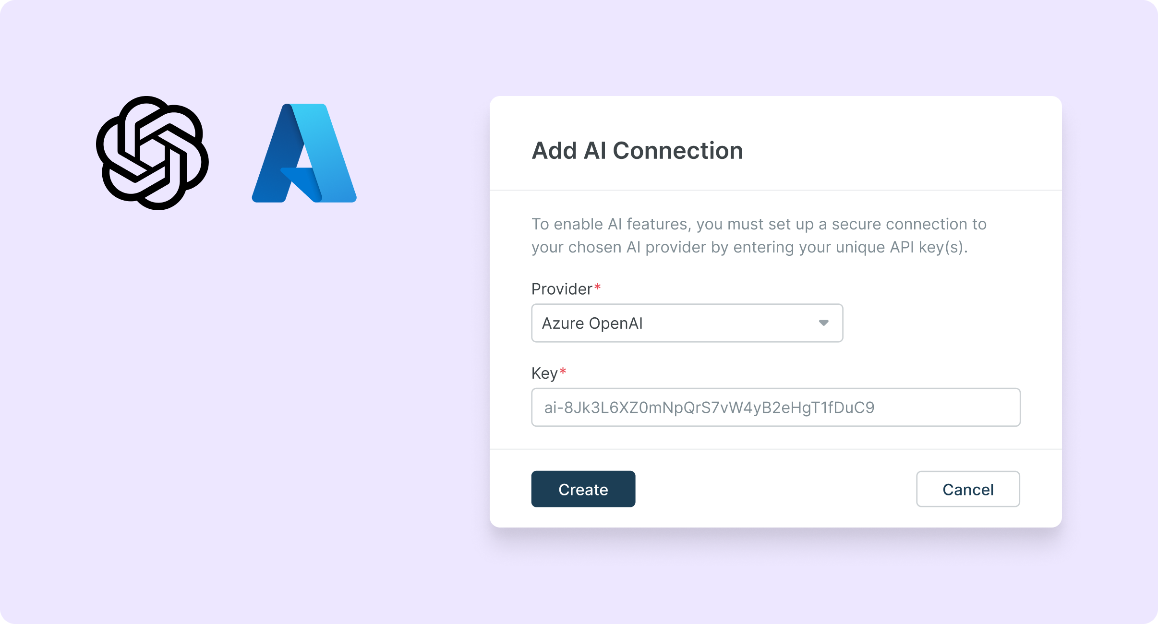The image size is (1158, 624).
Task: Open the Provider combo box
Action: (x=687, y=323)
